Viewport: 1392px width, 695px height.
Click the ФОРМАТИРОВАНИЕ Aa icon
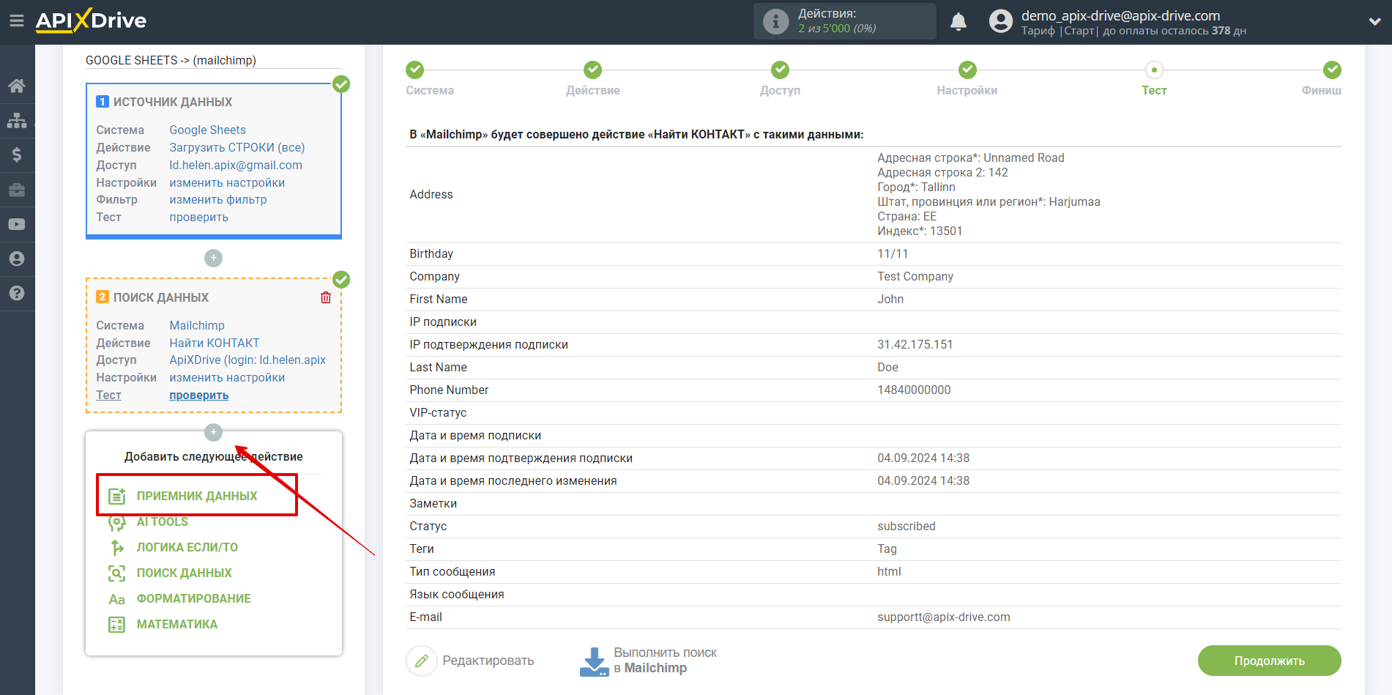(117, 599)
